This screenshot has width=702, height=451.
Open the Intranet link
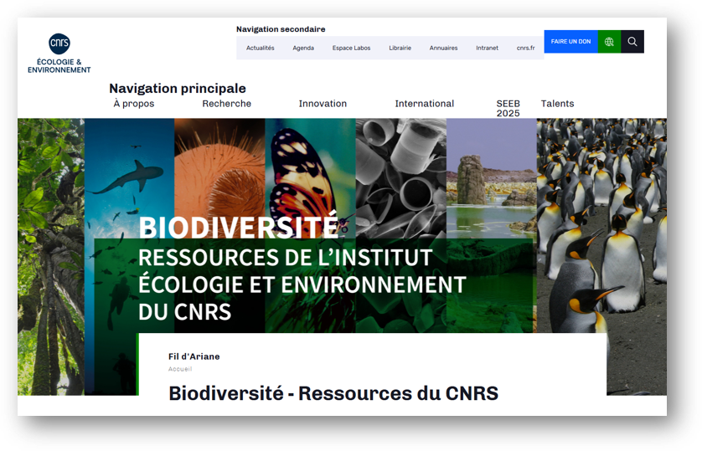coord(487,48)
